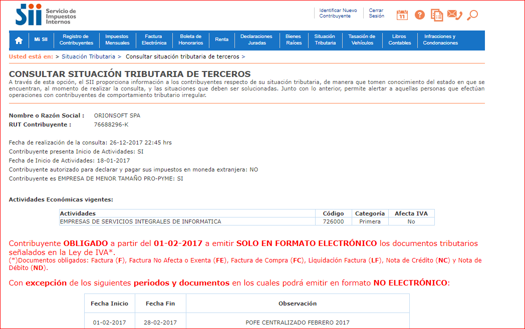Open Situación Tributaria menu in navbar
Screen dimensions: 525x329
click(325, 39)
